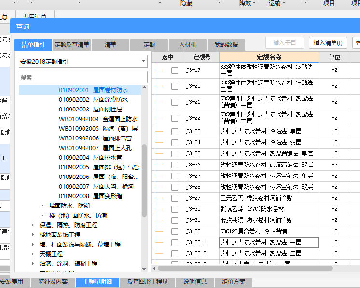The image size is (360, 288).
Task: Tick the checkbox for J3-19
Action: click(175, 70)
